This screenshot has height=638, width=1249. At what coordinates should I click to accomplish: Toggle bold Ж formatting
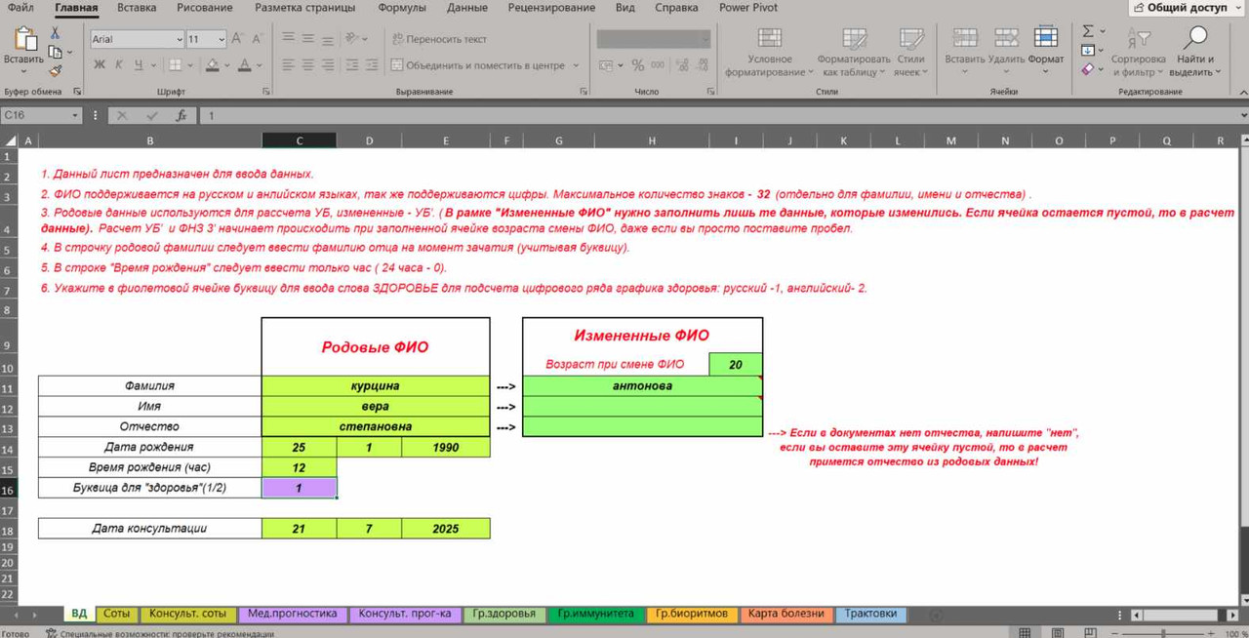click(99, 65)
